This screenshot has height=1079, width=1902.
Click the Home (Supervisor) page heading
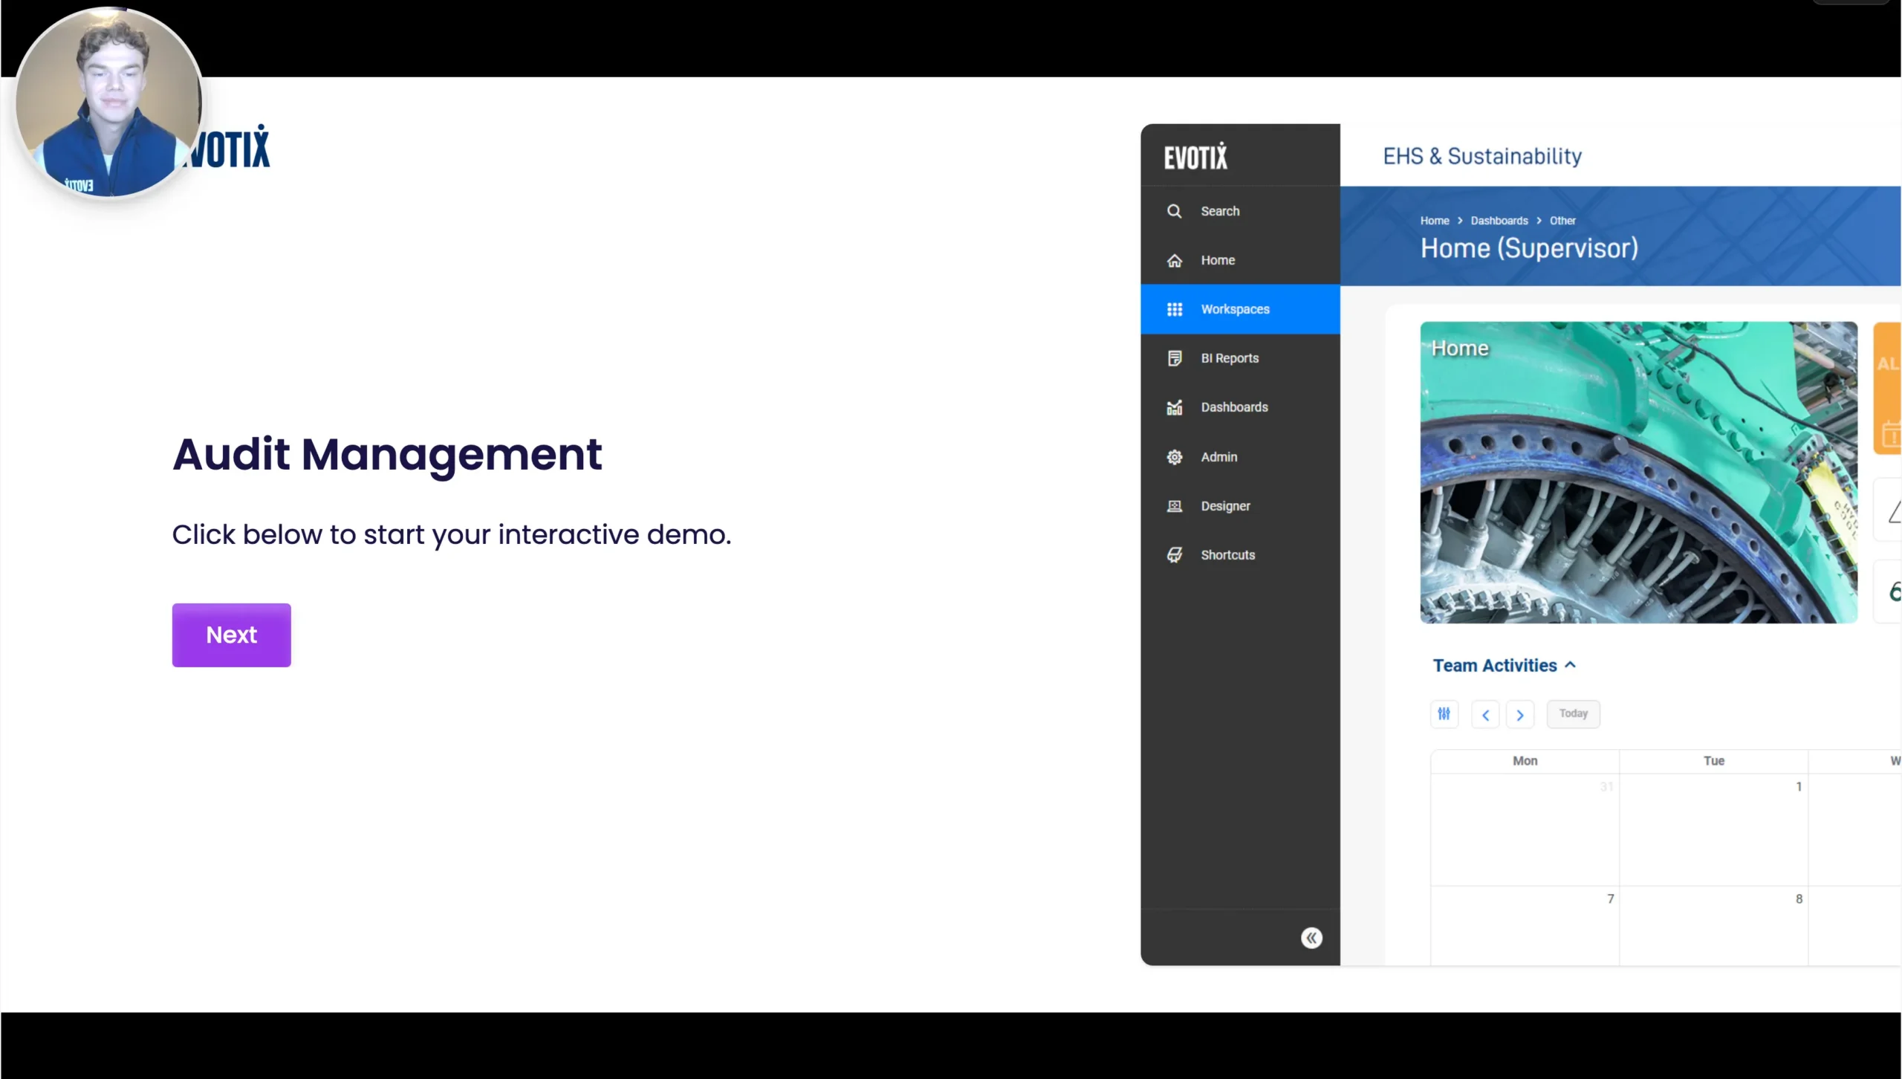click(x=1528, y=248)
